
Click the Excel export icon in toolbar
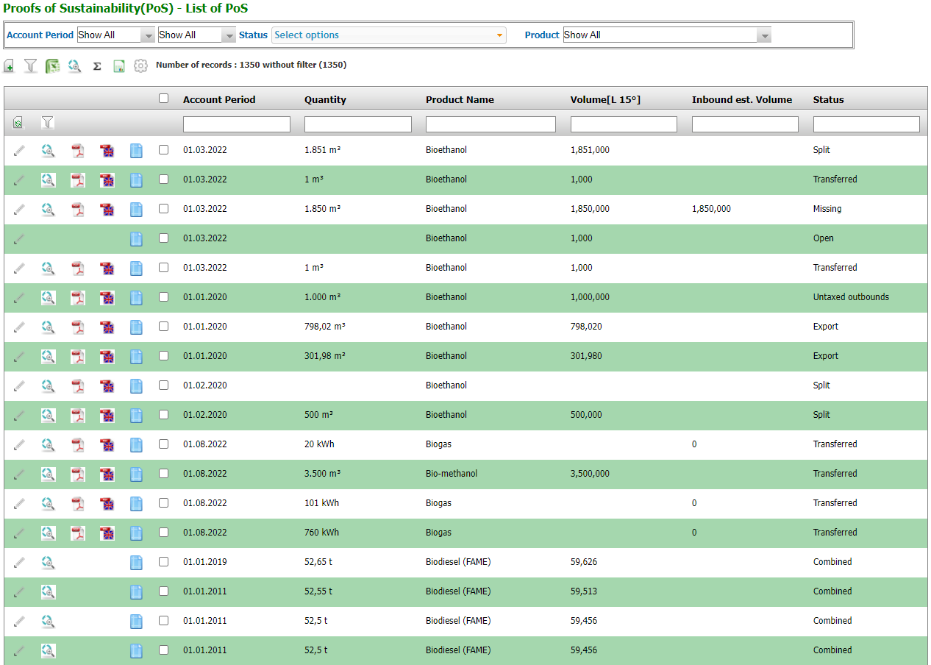coord(52,66)
